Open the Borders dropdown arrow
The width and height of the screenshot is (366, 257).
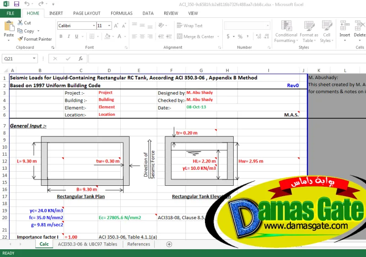98,37
